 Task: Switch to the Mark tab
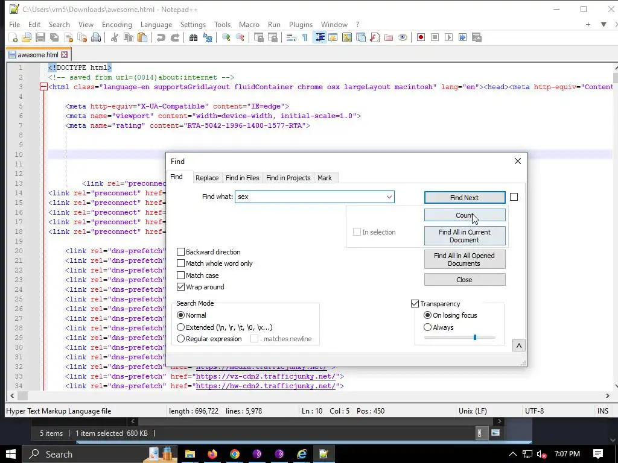click(325, 178)
